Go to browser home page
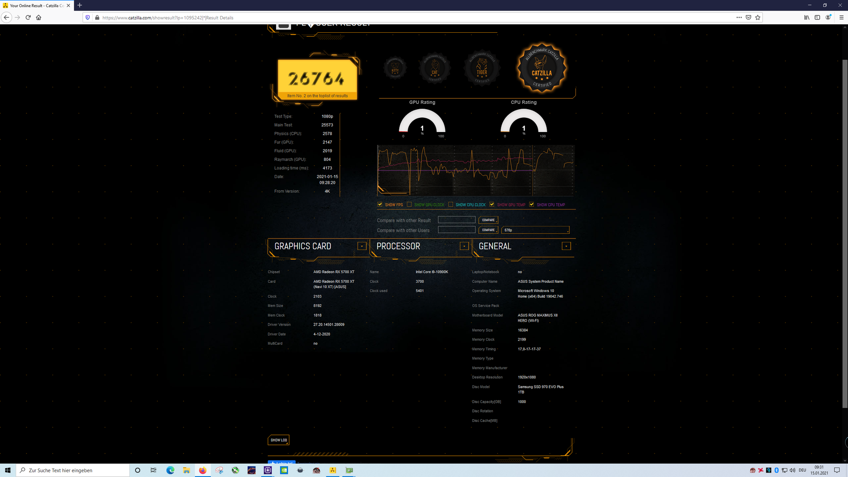 coord(38,18)
